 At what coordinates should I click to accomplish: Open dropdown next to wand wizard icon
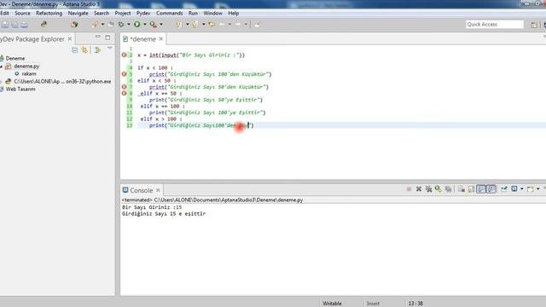point(102,25)
